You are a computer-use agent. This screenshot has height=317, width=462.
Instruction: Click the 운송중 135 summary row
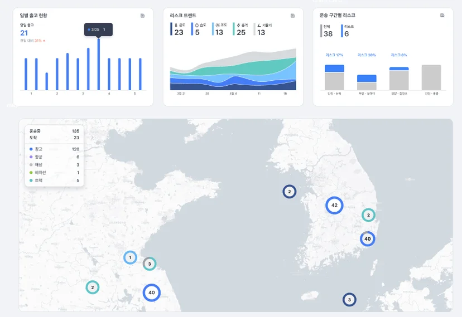[x=54, y=131]
